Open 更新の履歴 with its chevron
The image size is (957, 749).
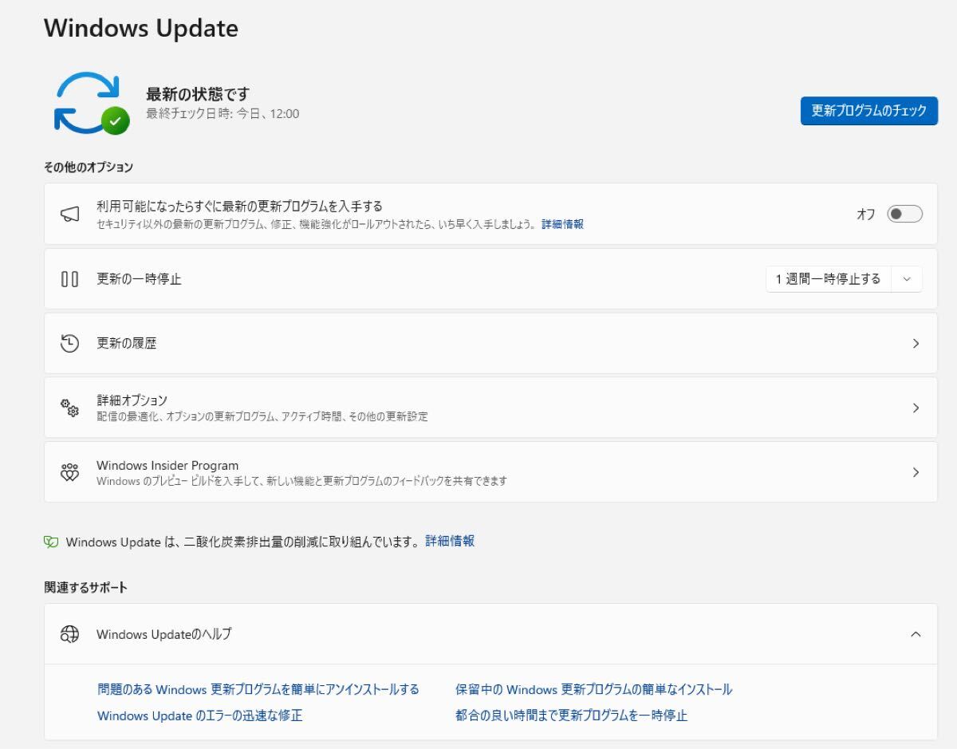tap(916, 344)
